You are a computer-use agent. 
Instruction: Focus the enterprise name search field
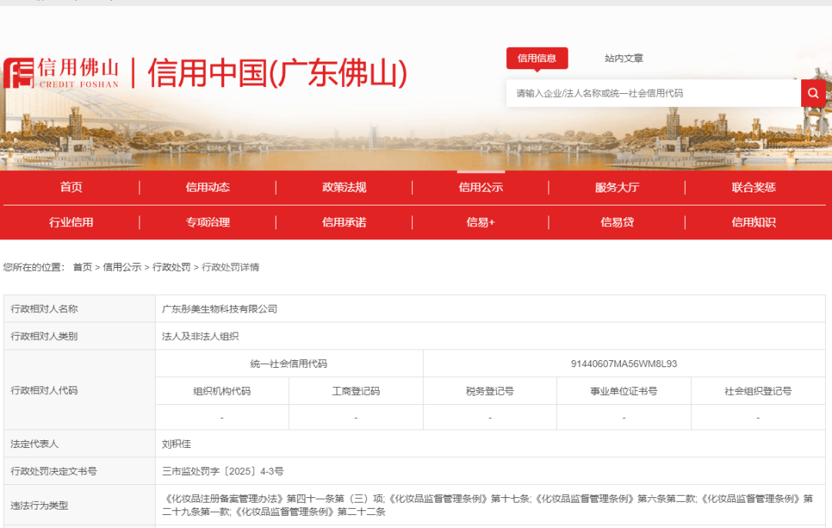[x=653, y=93]
